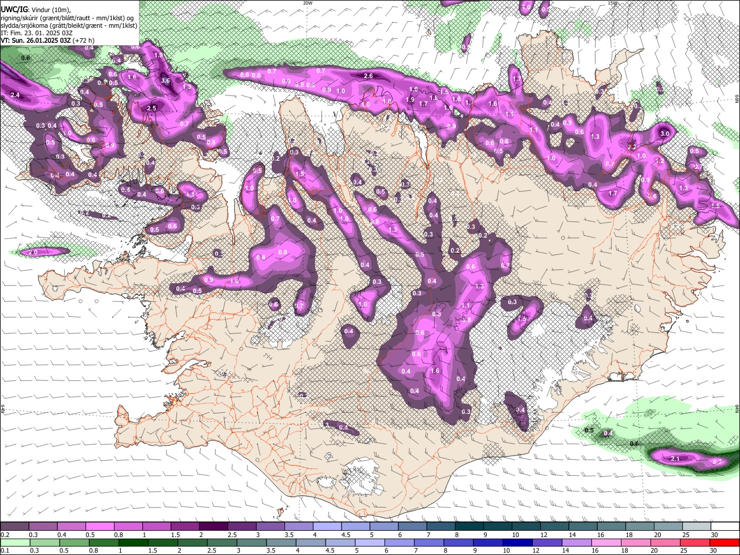The height and width of the screenshot is (555, 740).
Task: Click the light pink 16–18 rain scale swatch
Action: pos(606,542)
